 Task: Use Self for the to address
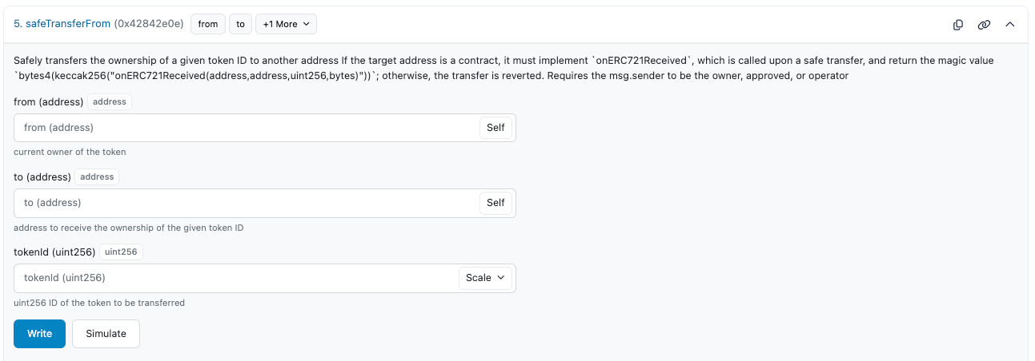coord(495,203)
